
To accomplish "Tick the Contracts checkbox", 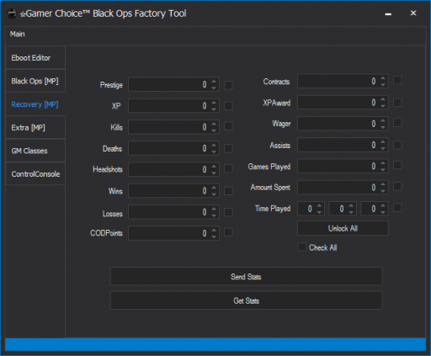I will (x=397, y=80).
